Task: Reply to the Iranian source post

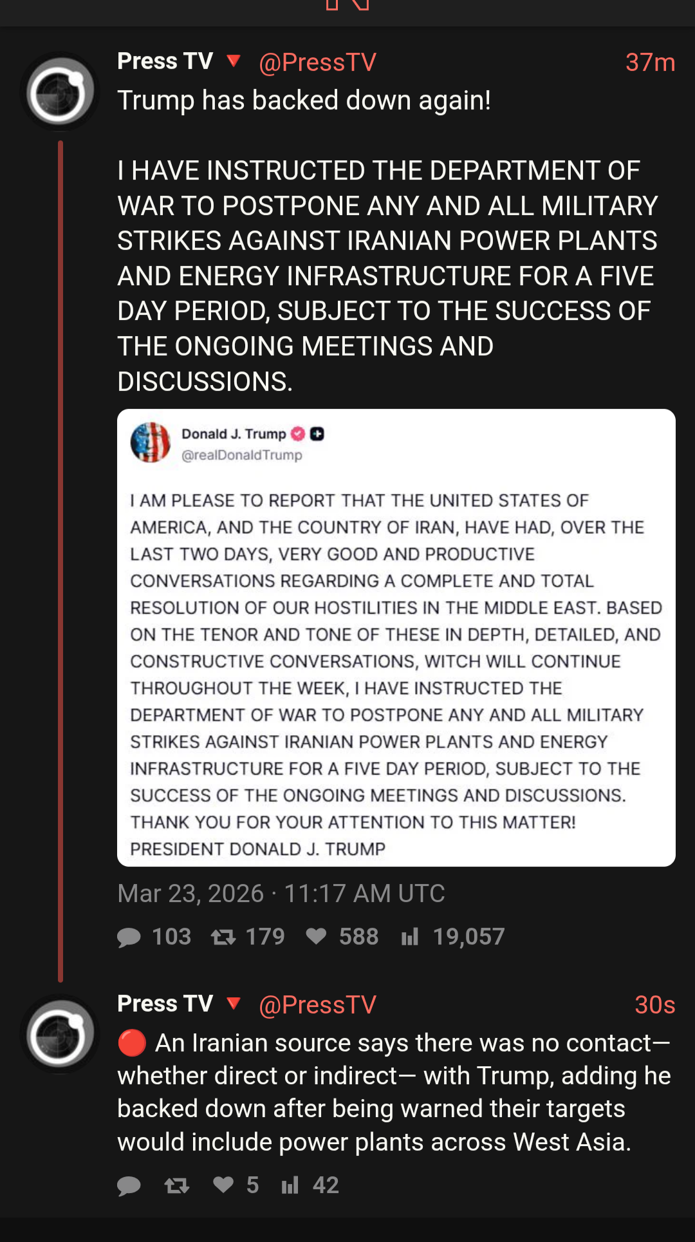Action: click(129, 1185)
